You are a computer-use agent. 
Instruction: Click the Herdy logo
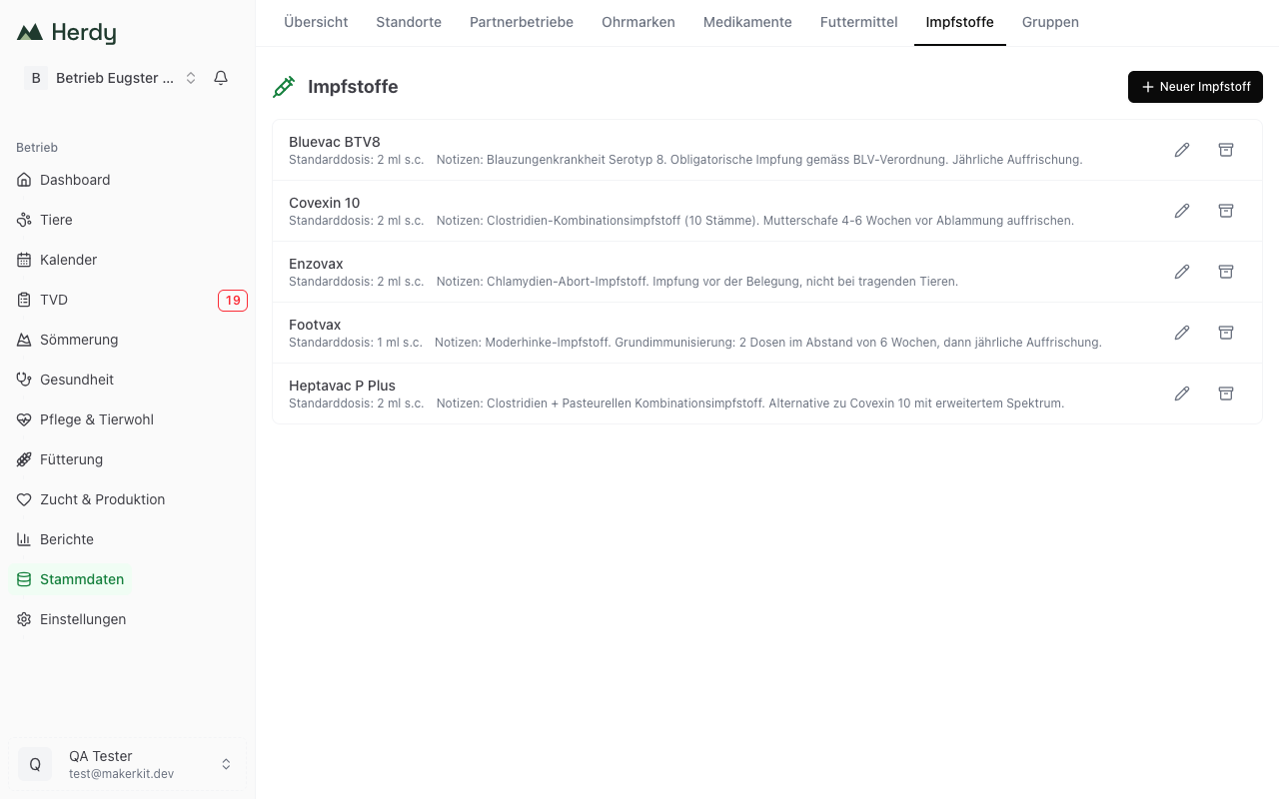pos(67,33)
